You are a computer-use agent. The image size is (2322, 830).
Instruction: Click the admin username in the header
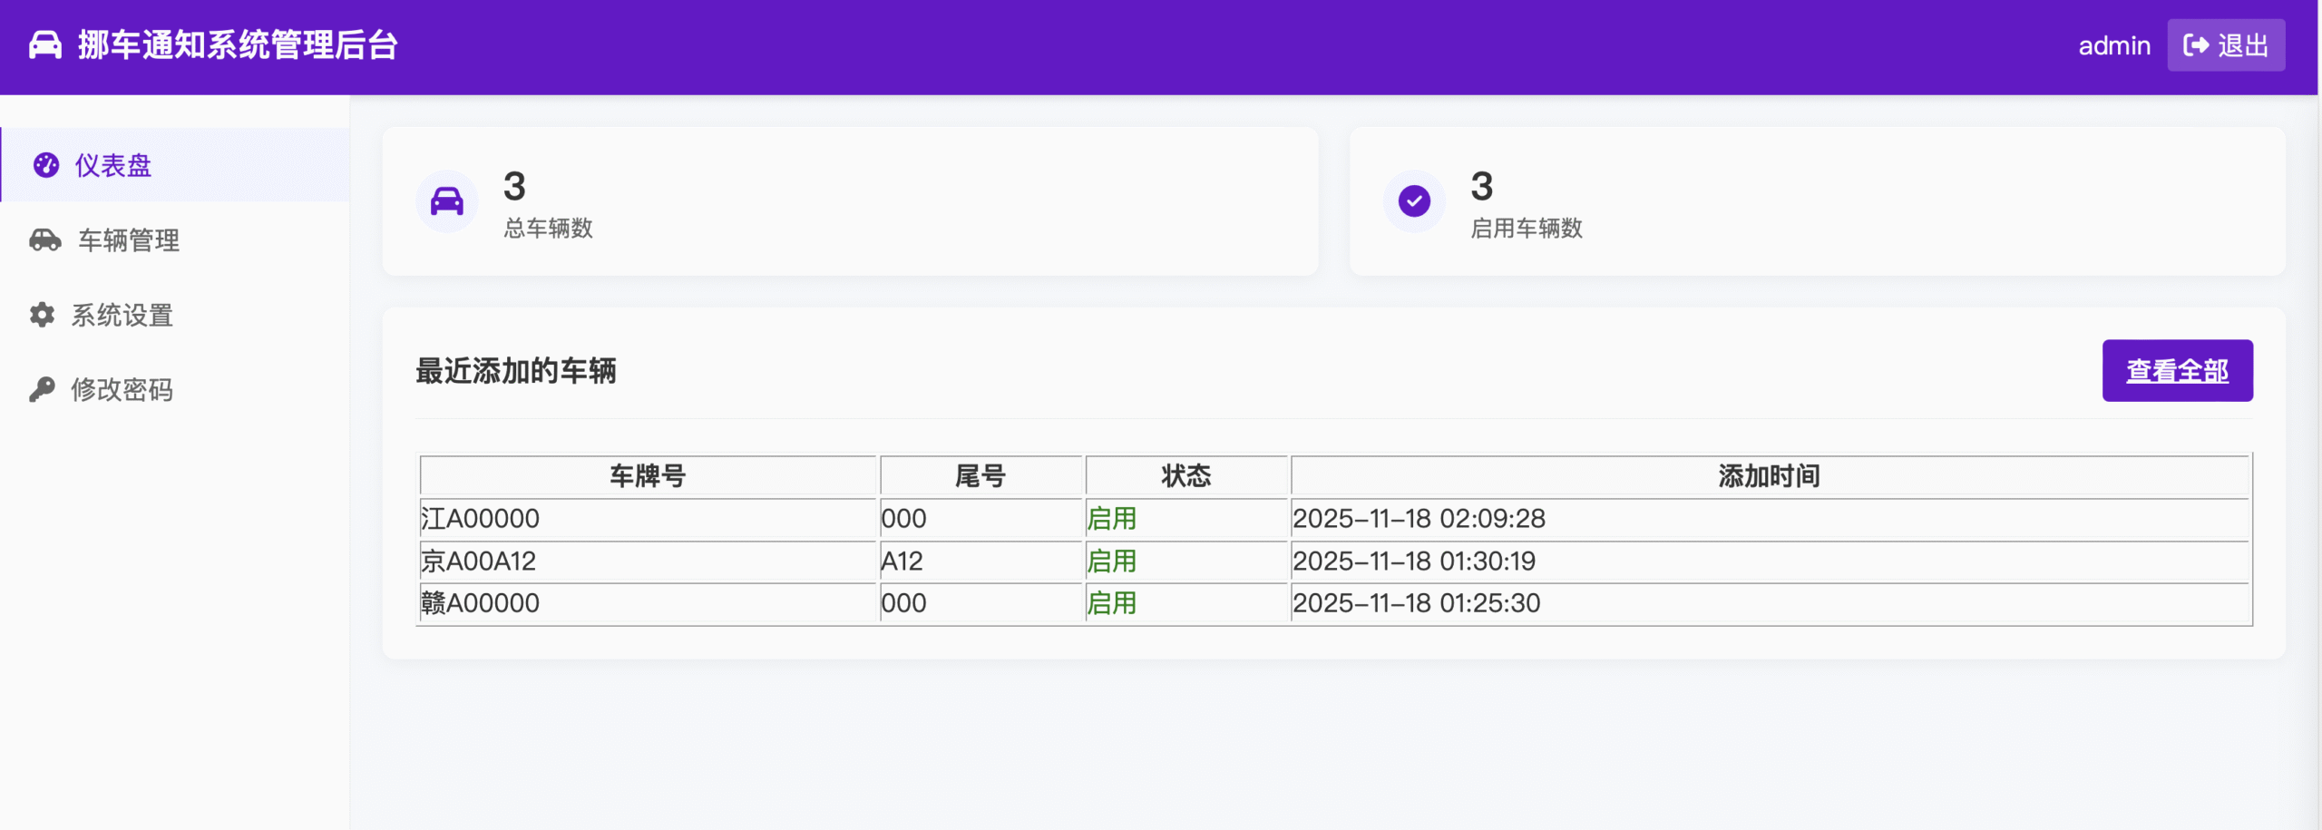(2113, 44)
